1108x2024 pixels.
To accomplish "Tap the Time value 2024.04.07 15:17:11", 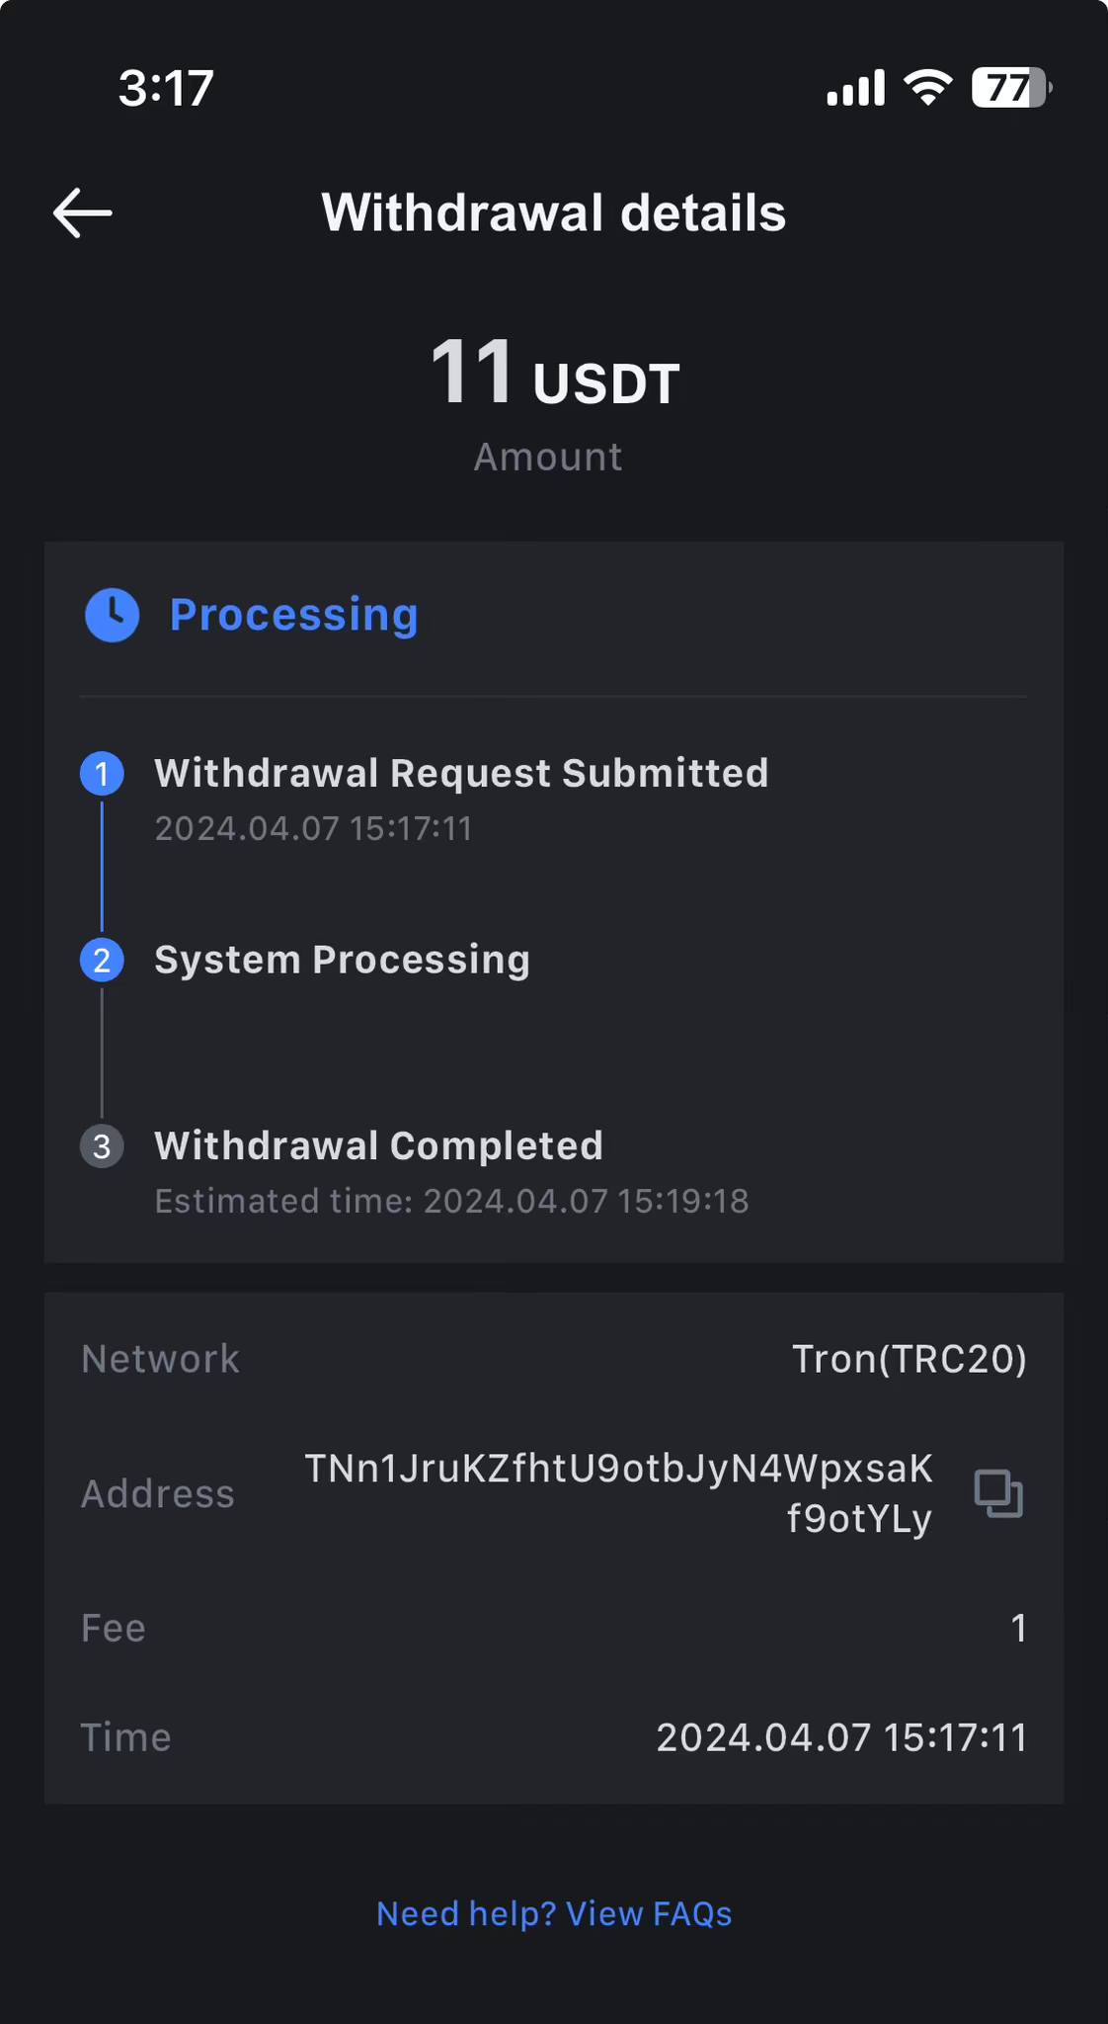I will point(841,1737).
